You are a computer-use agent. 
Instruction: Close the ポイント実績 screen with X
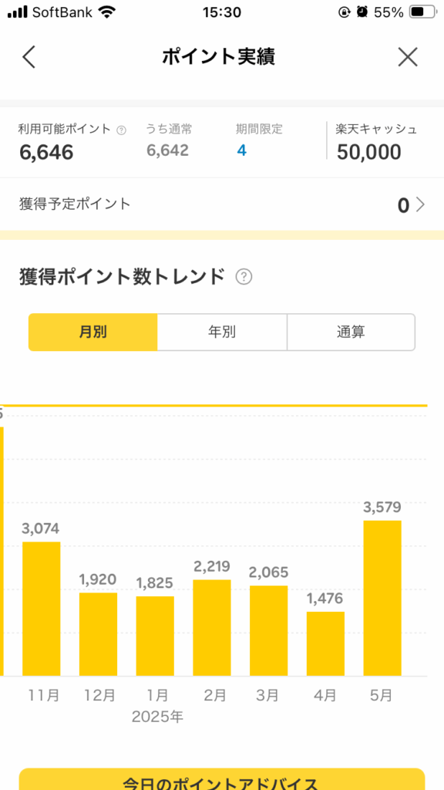[408, 57]
